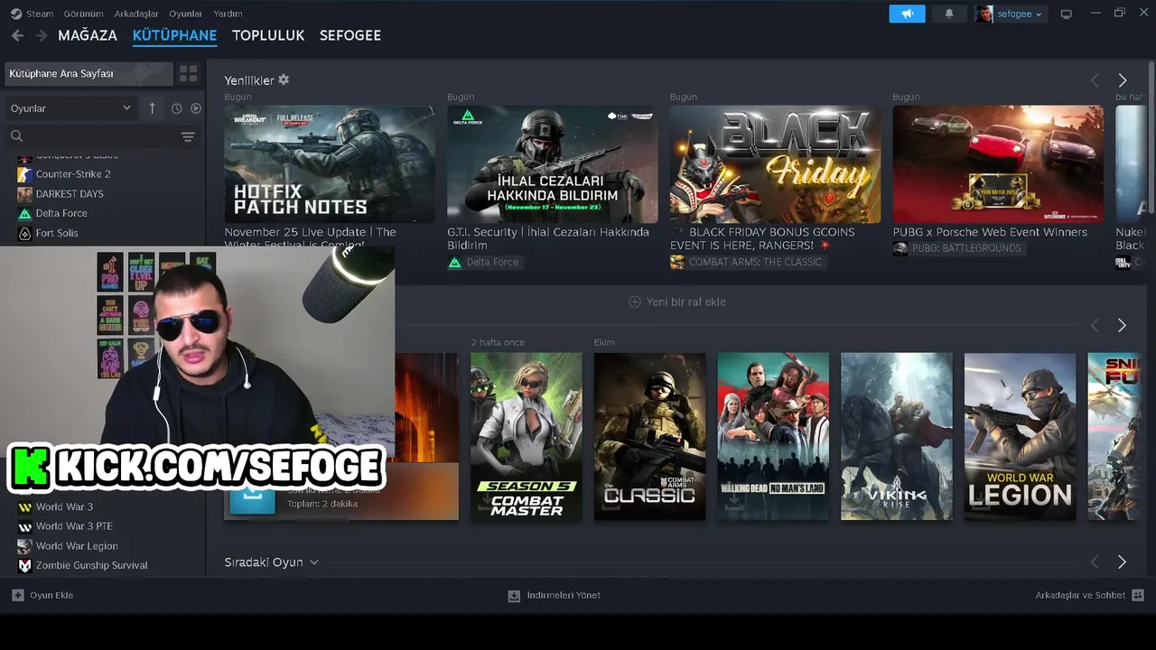The image size is (1156, 650).
Task: Click the library search magnifier icon
Action: [x=16, y=136]
